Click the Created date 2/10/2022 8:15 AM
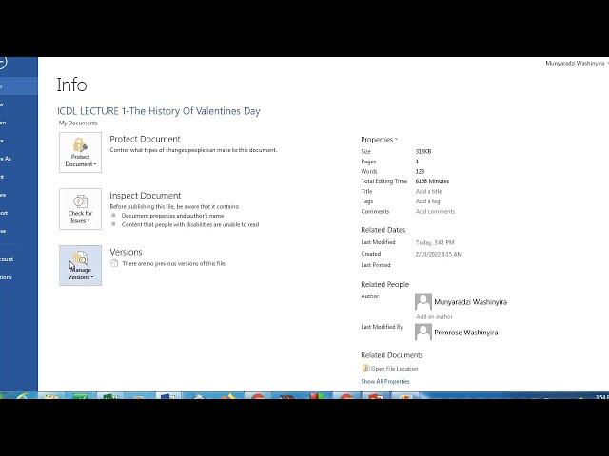Image resolution: width=609 pixels, height=456 pixels. [439, 254]
